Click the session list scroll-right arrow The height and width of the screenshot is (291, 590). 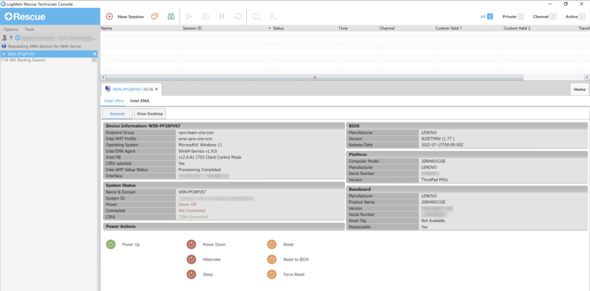tap(587, 77)
